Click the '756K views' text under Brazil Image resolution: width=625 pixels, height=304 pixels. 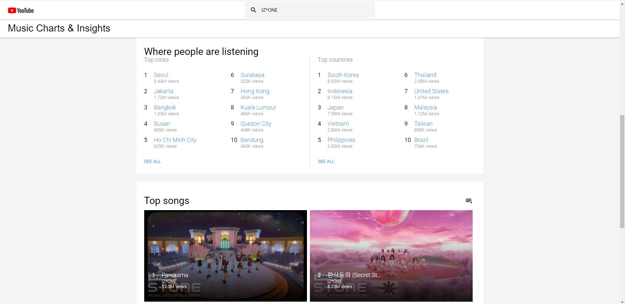pos(425,146)
